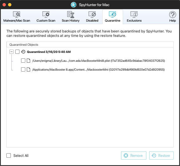The width and height of the screenshot is (180, 166).
Task: Enable the Select All checkbox
Action: point(9,155)
